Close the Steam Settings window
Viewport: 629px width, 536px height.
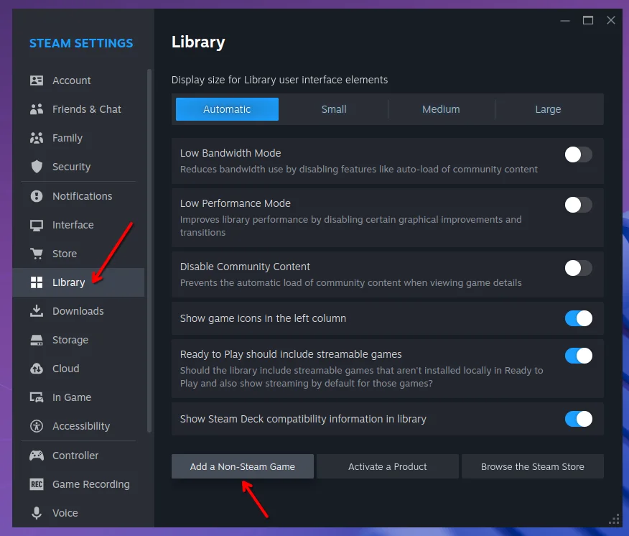611,20
